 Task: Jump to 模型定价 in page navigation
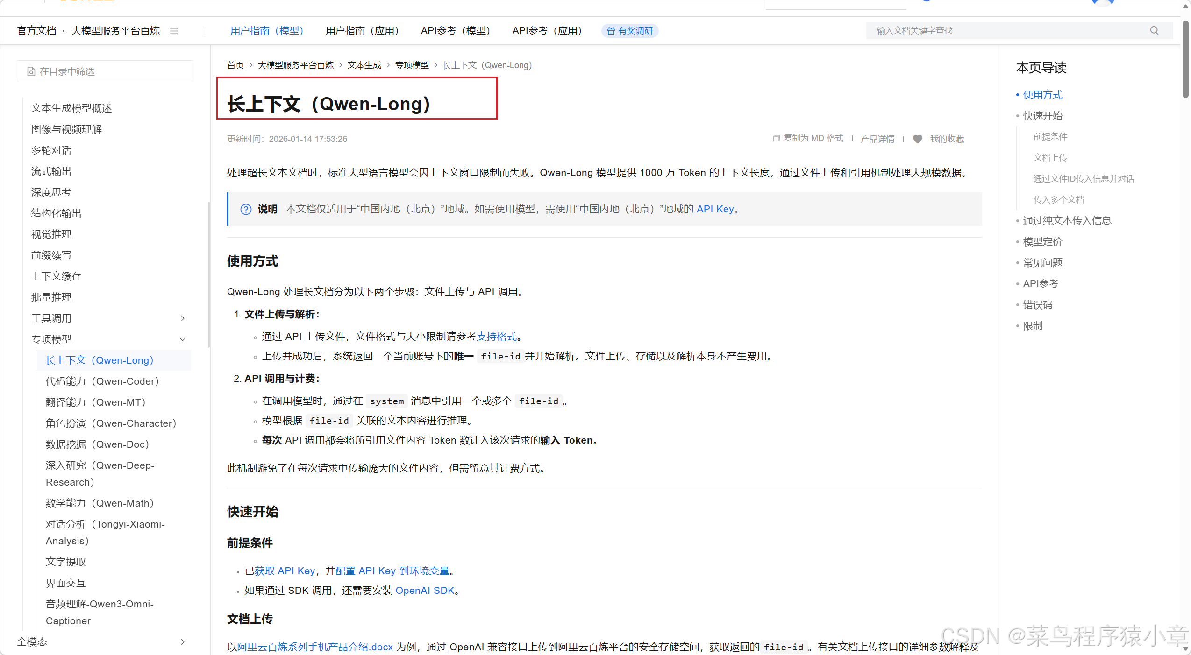pyautogui.click(x=1042, y=242)
